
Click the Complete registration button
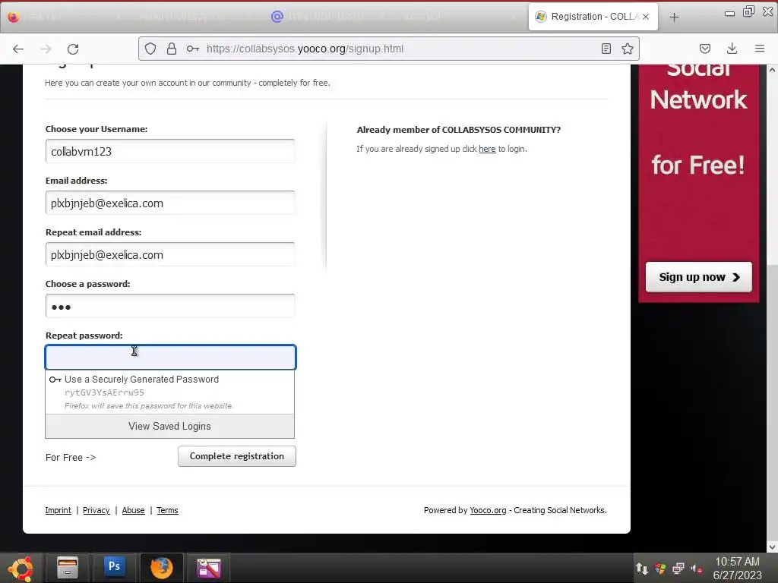click(x=237, y=456)
